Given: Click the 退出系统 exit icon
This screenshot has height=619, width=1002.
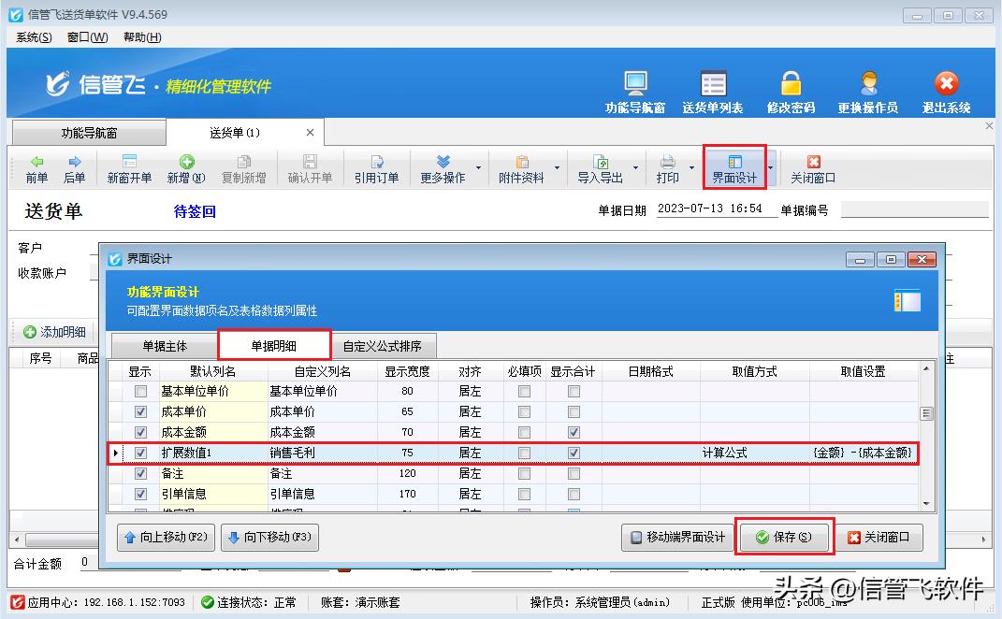Looking at the screenshot, I should tap(945, 89).
